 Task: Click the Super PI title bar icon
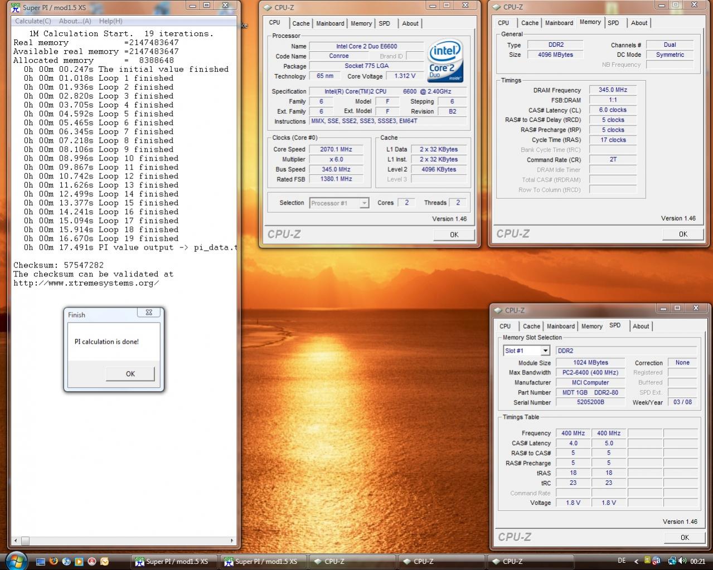tap(16, 7)
